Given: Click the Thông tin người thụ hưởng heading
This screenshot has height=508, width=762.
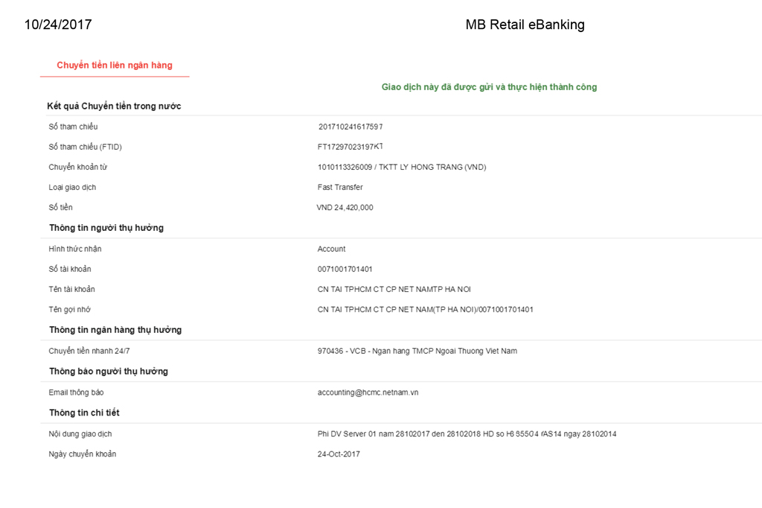Looking at the screenshot, I should click(x=106, y=228).
